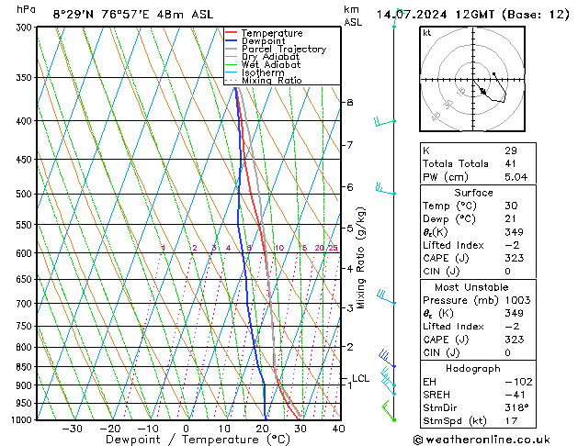The width and height of the screenshot is (578, 446).
Task: Click the StmDir value 318°
Action: pyautogui.click(x=516, y=407)
